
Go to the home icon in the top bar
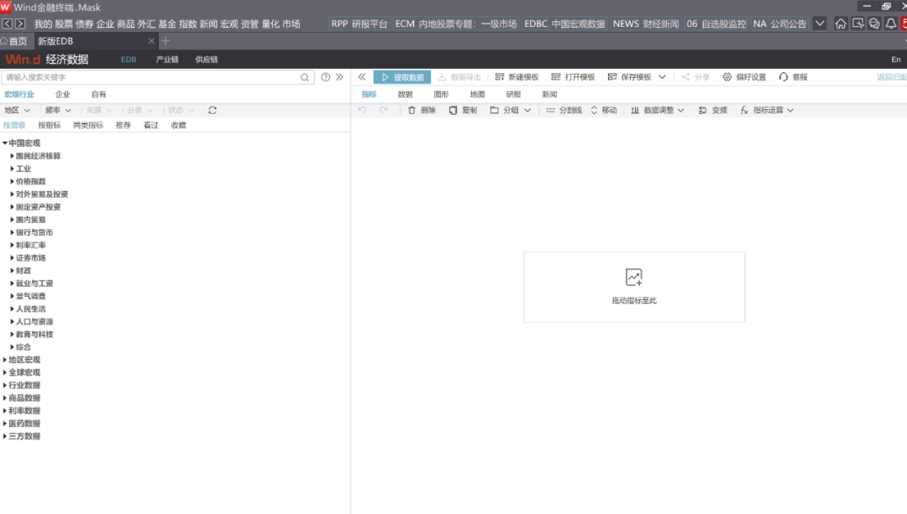841,23
